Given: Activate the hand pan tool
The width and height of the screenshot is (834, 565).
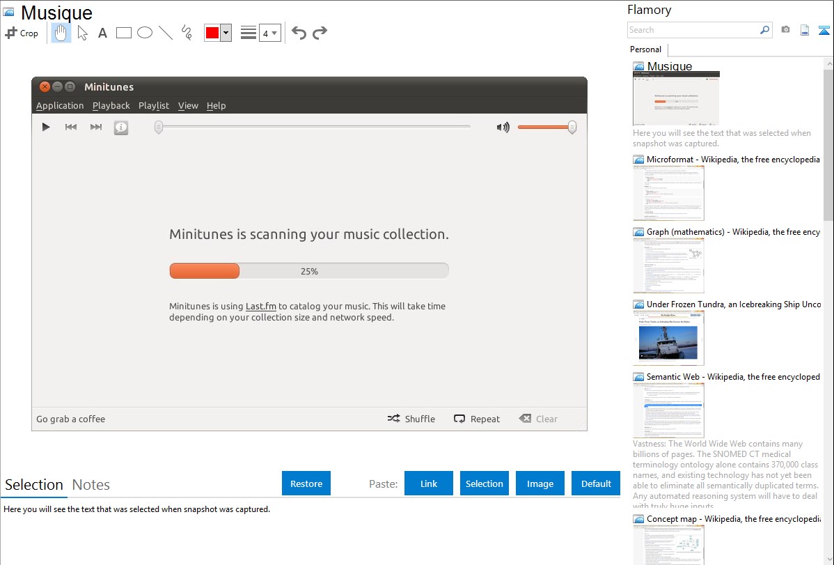Looking at the screenshot, I should pos(61,33).
